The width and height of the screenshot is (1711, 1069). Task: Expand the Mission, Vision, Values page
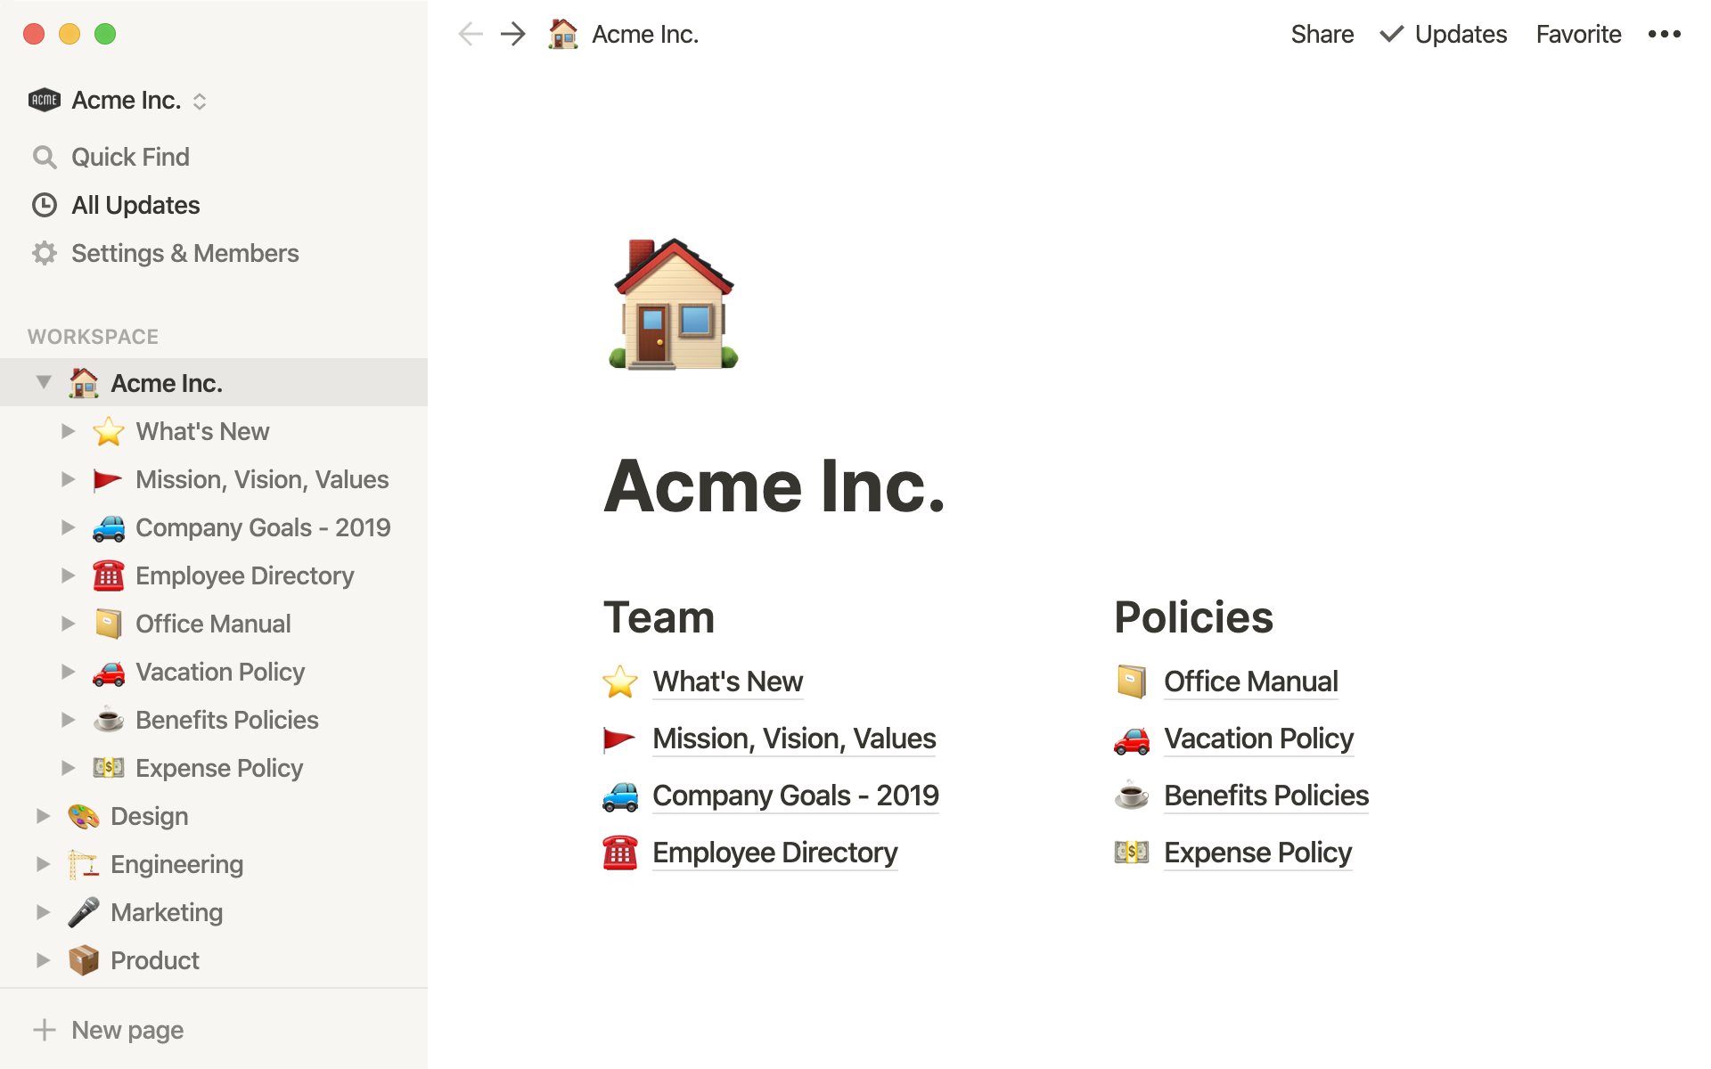[69, 477]
